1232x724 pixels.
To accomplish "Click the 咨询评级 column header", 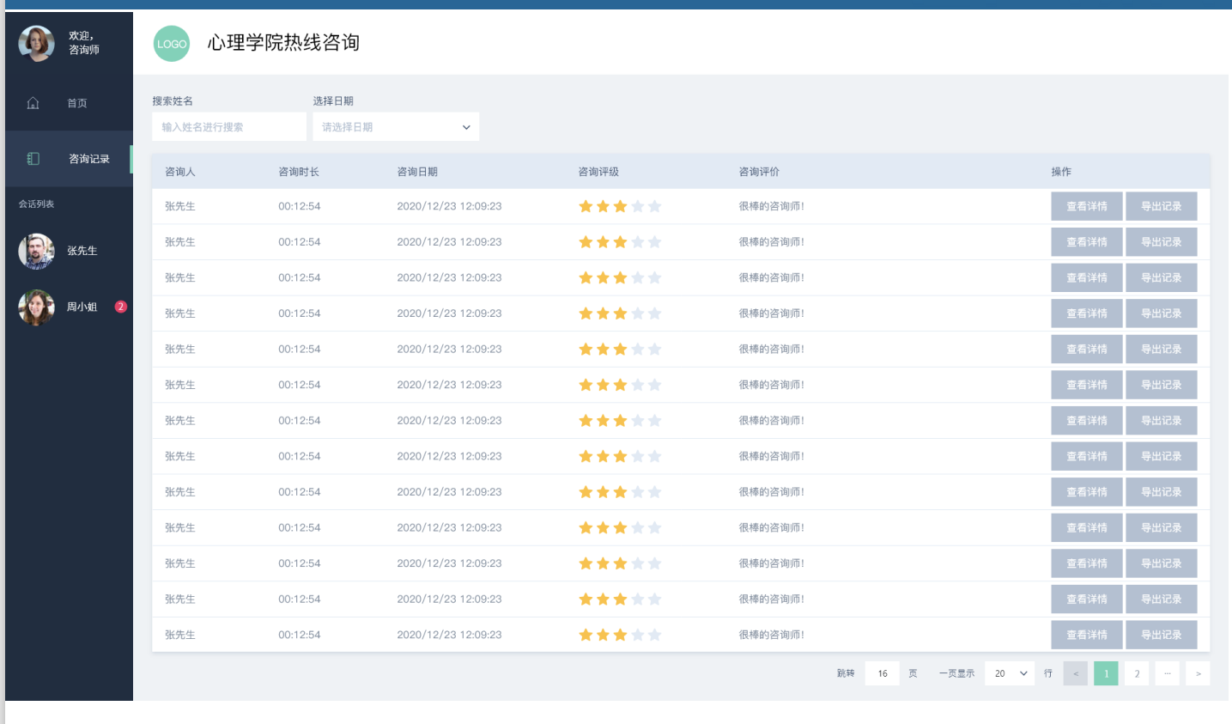I will (598, 172).
